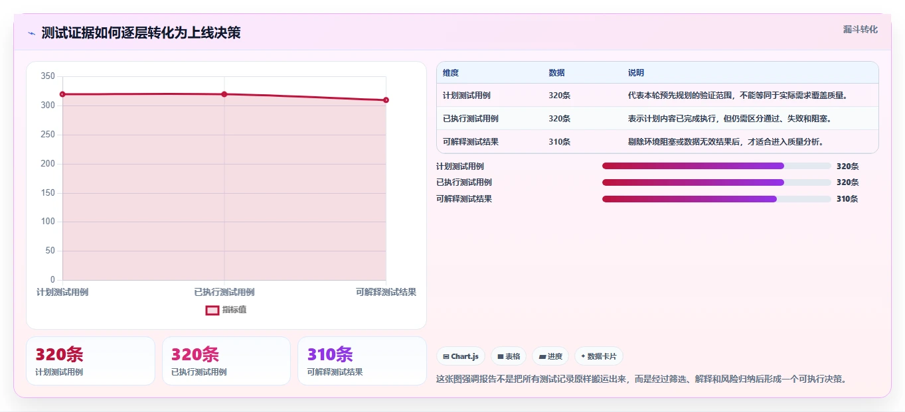The height and width of the screenshot is (412, 905).
Task: Click the 可解释测试结果 progress bar
Action: [x=716, y=199]
